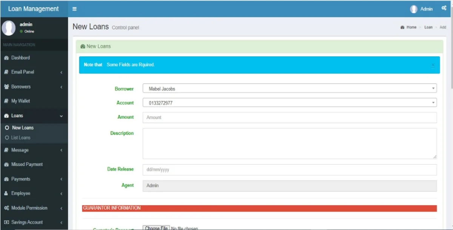Click the Borrowers users icon
Image resolution: width=453 pixels, height=230 pixels.
click(x=6, y=87)
